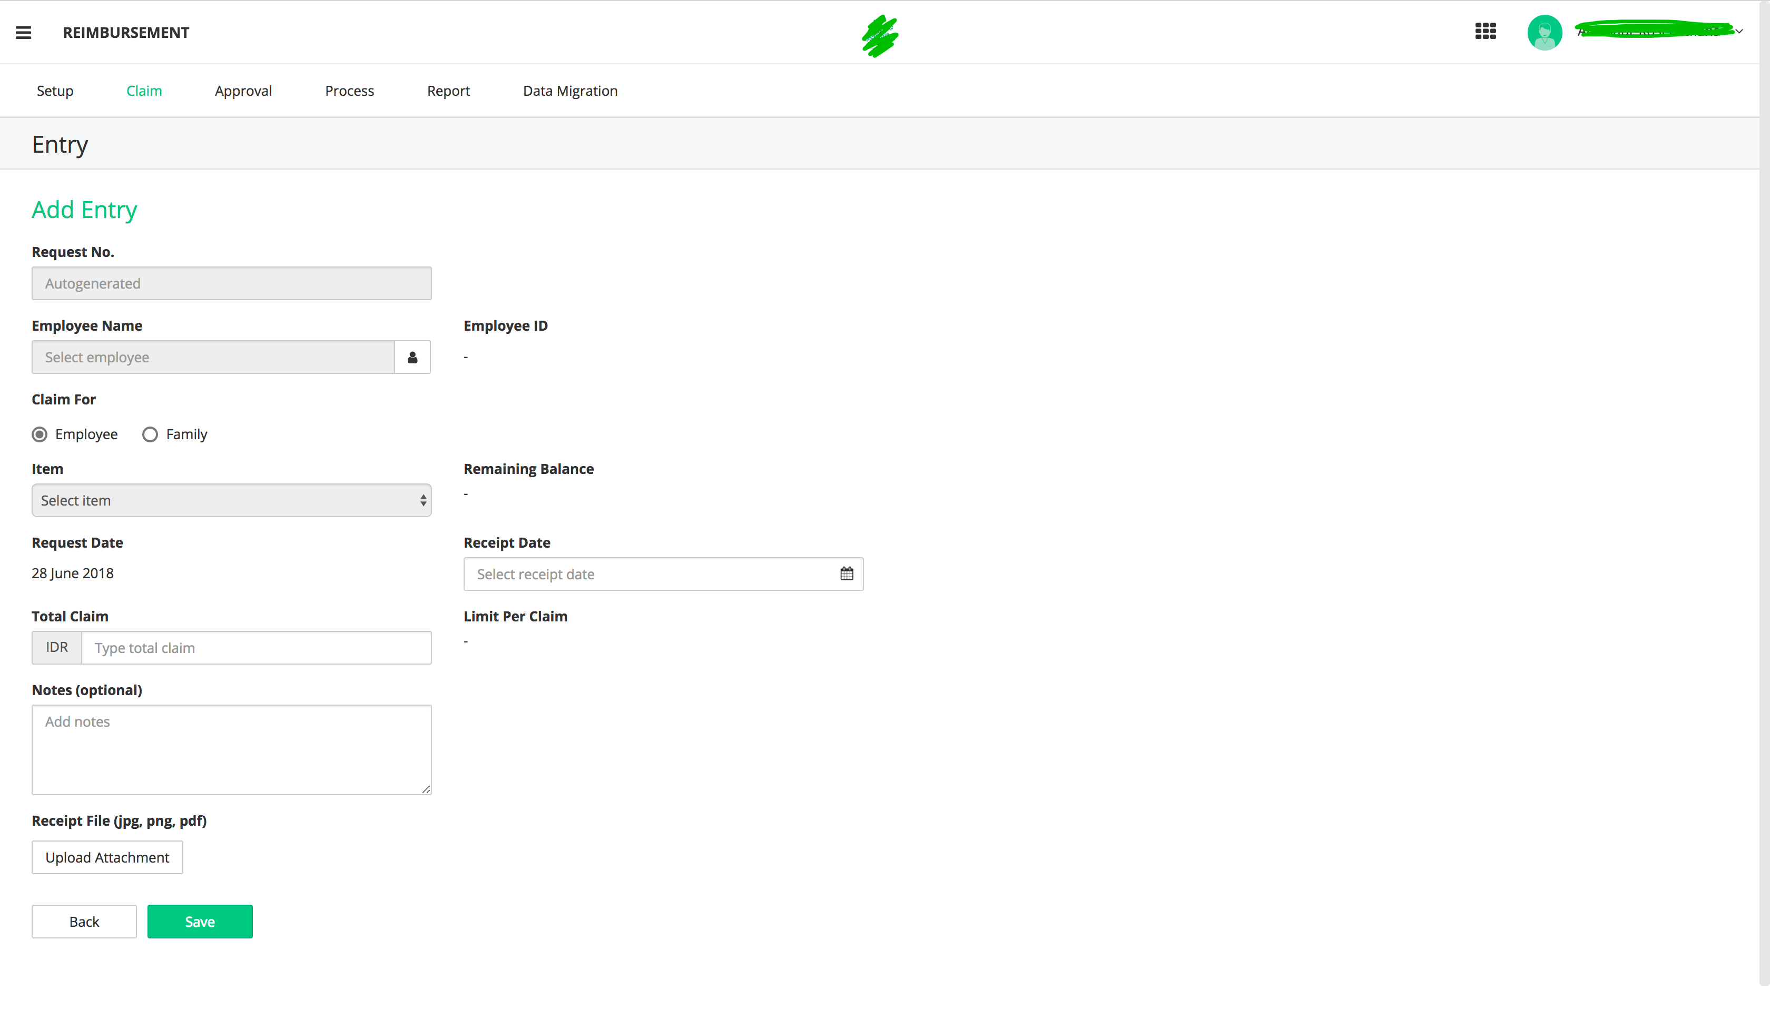Open the receipt date calendar icon
The image size is (1770, 1029).
coord(847,574)
